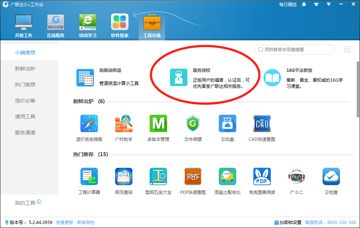This screenshot has width=360, height=228.
Task: Open the skin (shirt) icon
Action: [x=316, y=4]
